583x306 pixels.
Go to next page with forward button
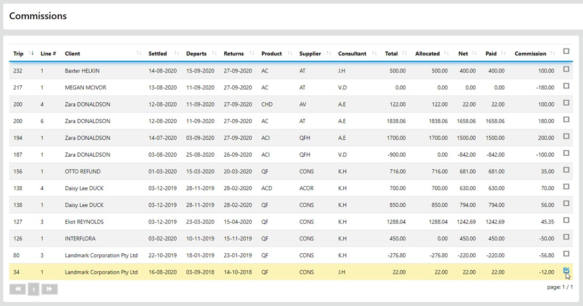point(49,289)
